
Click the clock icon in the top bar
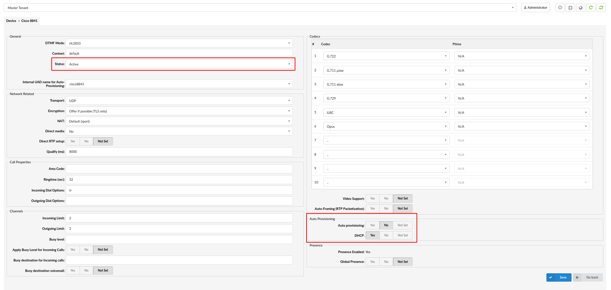click(560, 8)
